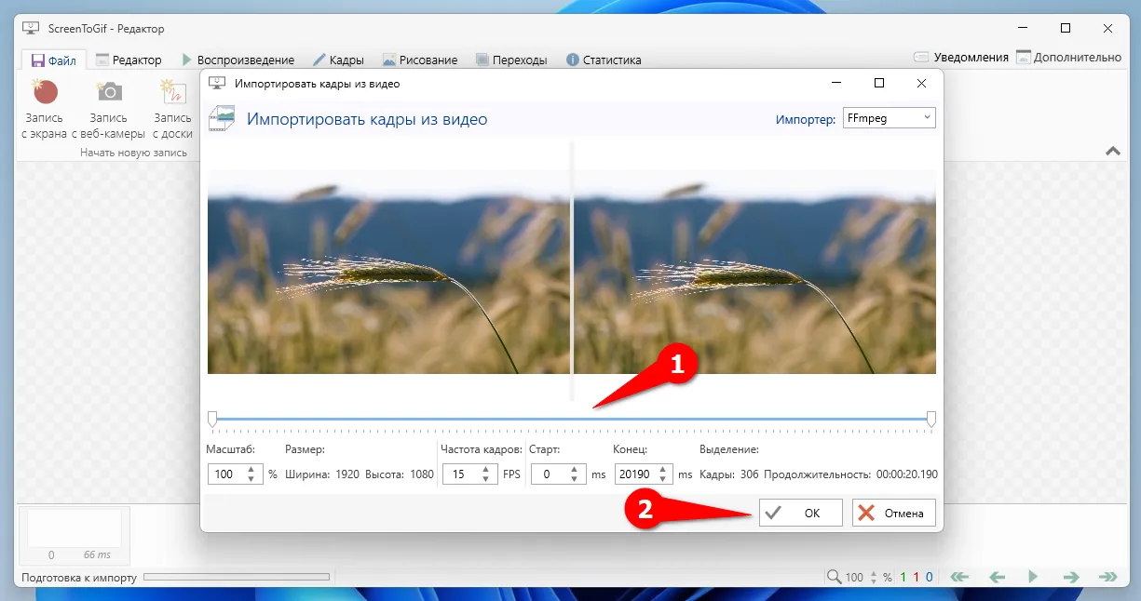Viewport: 1141px width, 601px height.
Task: Click the zoom magnifier icon in the status bar
Action: coord(835,576)
